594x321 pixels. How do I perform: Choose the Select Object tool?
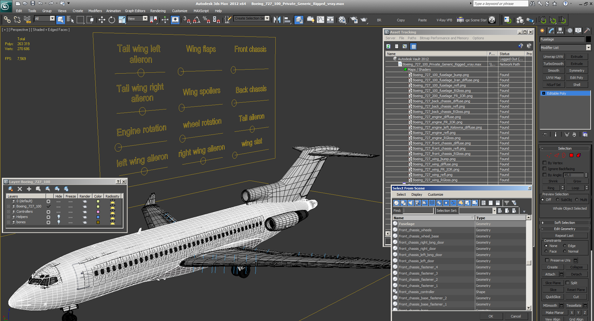61,19
